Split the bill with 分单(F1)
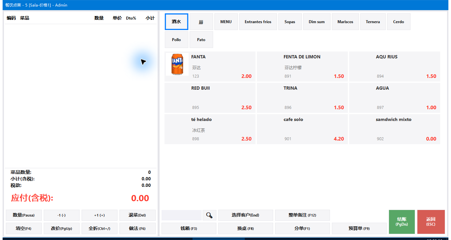This screenshot has height=240, width=451. [x=303, y=229]
